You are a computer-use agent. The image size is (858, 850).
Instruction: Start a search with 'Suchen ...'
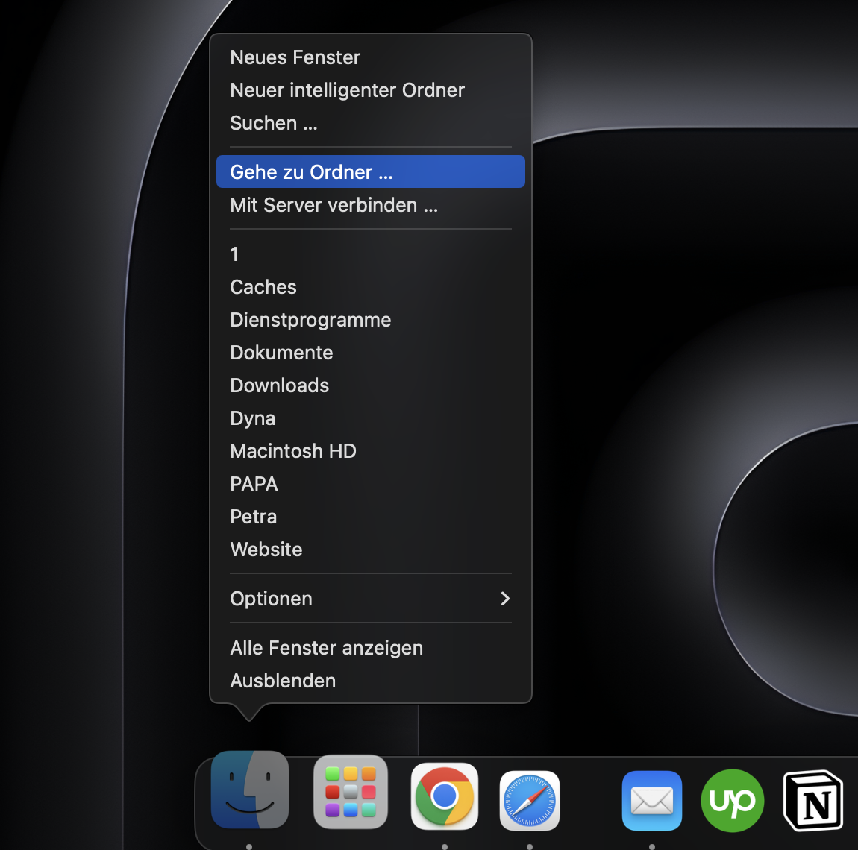click(x=273, y=122)
